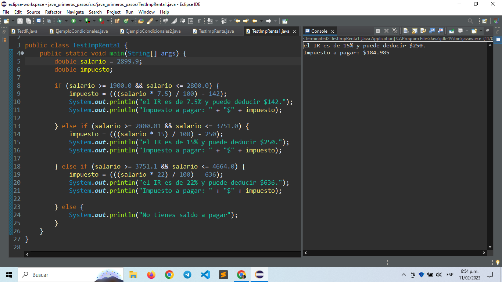The image size is (502, 282).
Task: Expand the External Tools dropdown arrow
Action: click(108, 21)
